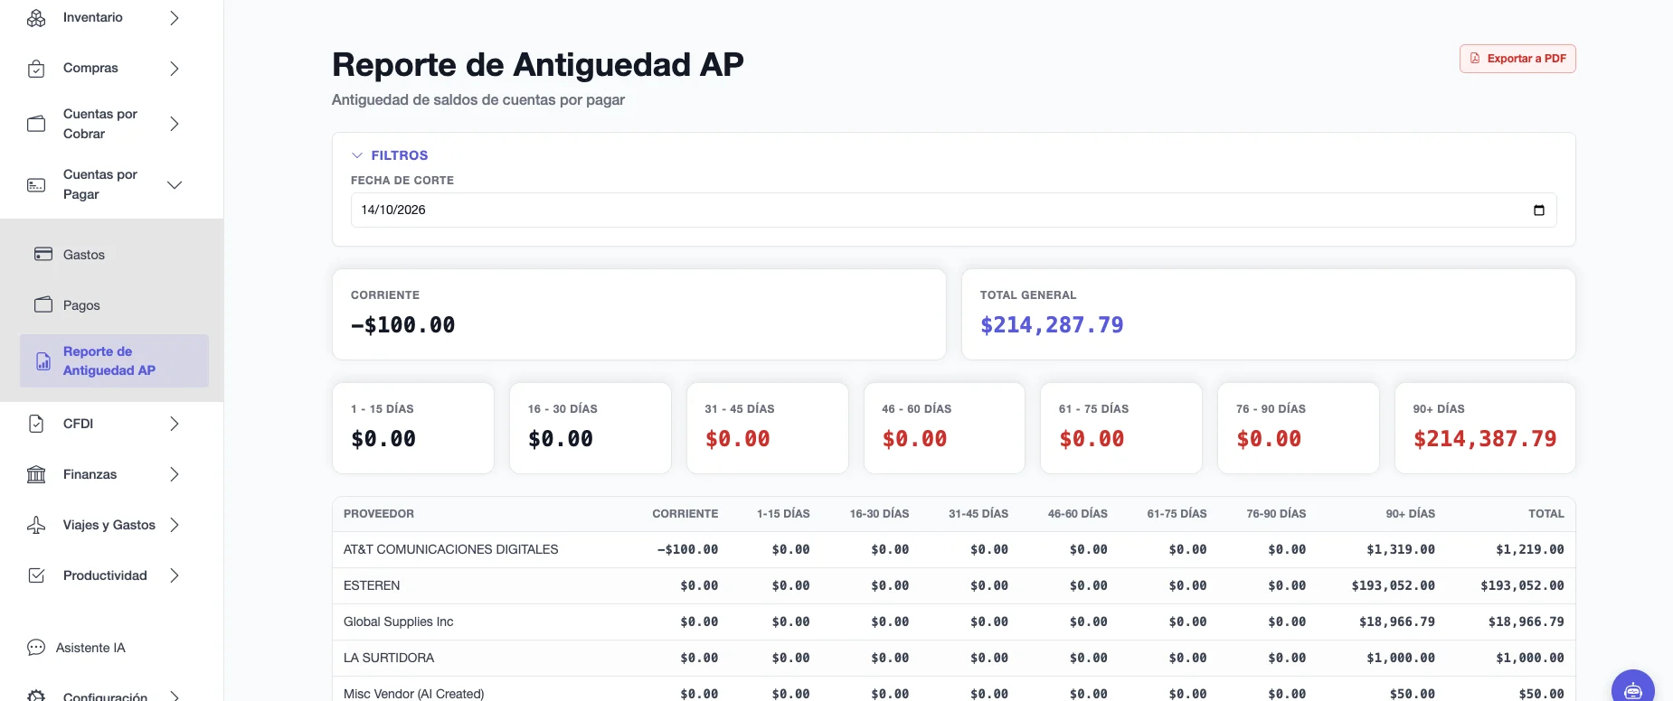The height and width of the screenshot is (701, 1673).
Task: Click the Viajes y Gastos airplane icon
Action: [x=36, y=525]
